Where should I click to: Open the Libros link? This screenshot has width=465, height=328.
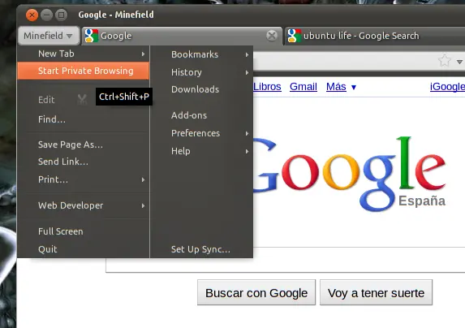267,87
